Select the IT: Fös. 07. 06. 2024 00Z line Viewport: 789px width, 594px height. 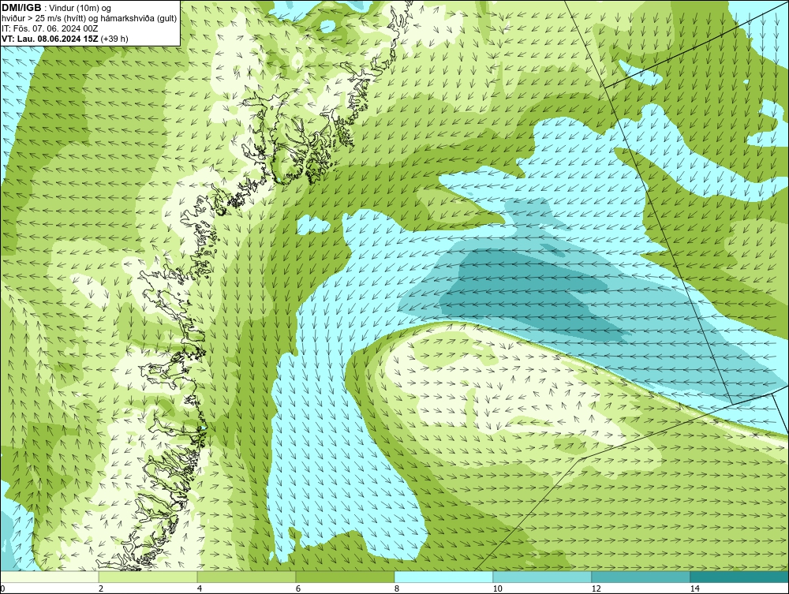click(x=49, y=28)
